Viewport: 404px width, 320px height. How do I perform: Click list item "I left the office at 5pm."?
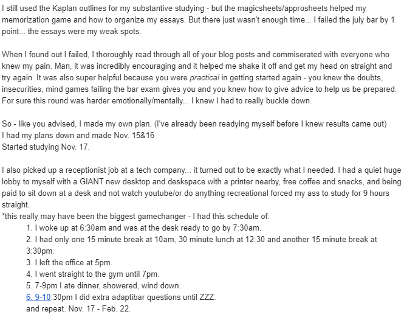point(69,262)
